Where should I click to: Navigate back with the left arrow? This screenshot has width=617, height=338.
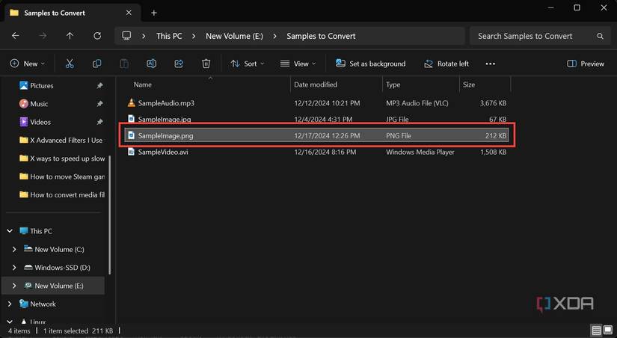pos(16,36)
